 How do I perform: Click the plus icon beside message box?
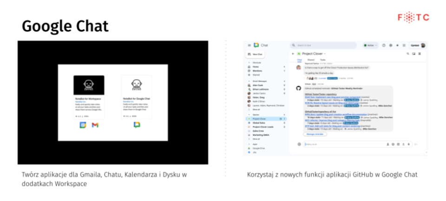[299, 144]
